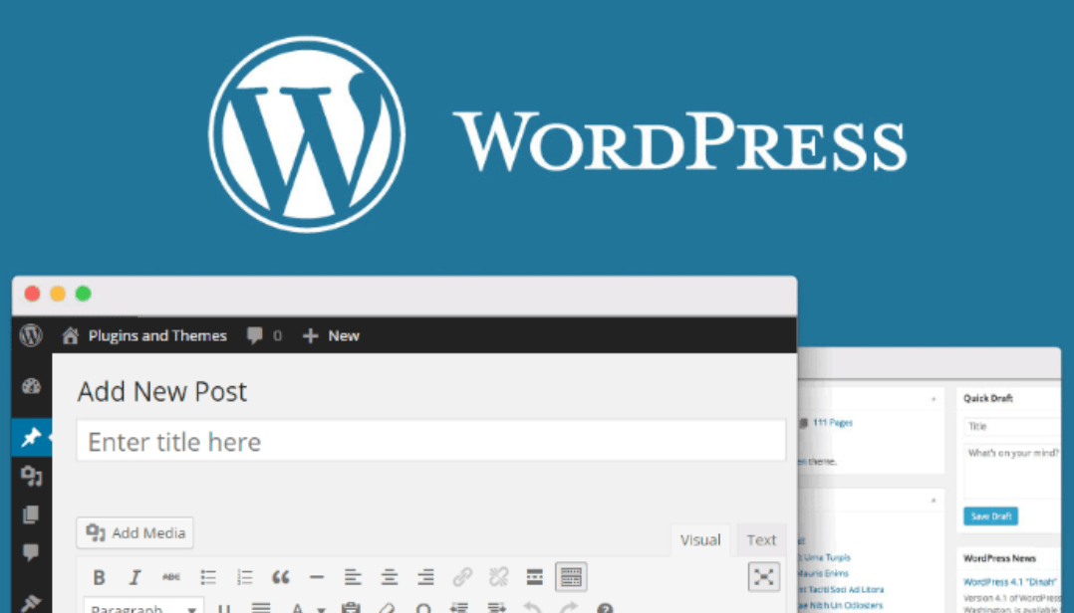
Task: Click the Enter title here field
Action: [430, 441]
